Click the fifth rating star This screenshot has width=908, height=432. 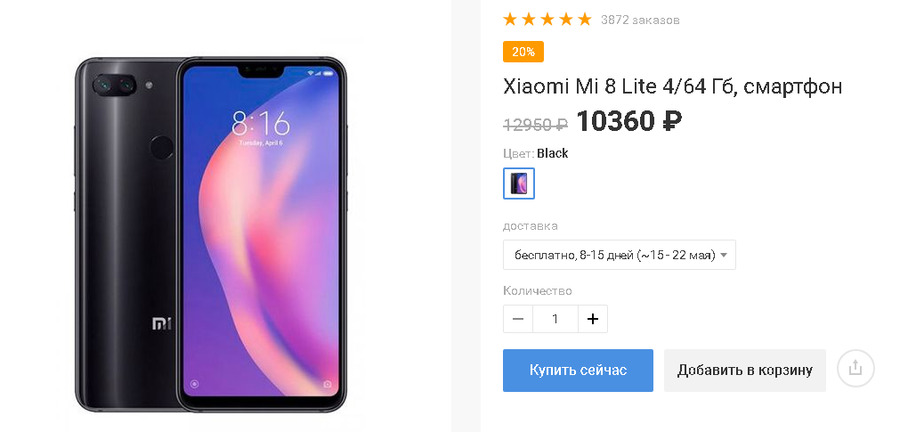point(585,20)
